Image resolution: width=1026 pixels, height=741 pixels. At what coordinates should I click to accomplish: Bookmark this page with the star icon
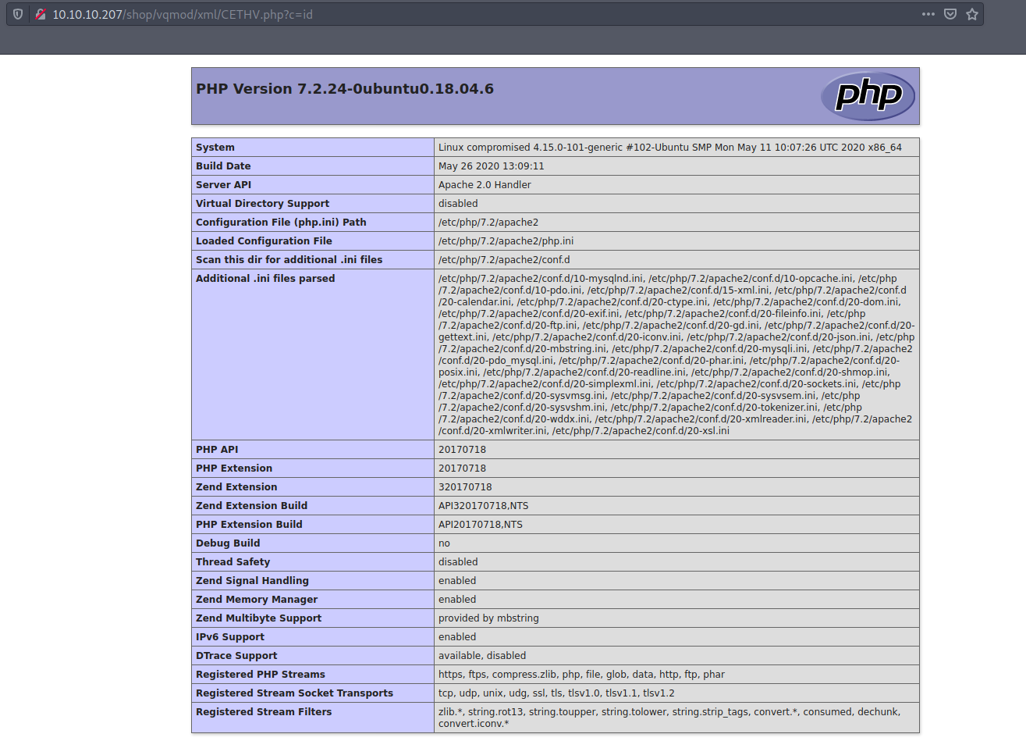(x=972, y=14)
